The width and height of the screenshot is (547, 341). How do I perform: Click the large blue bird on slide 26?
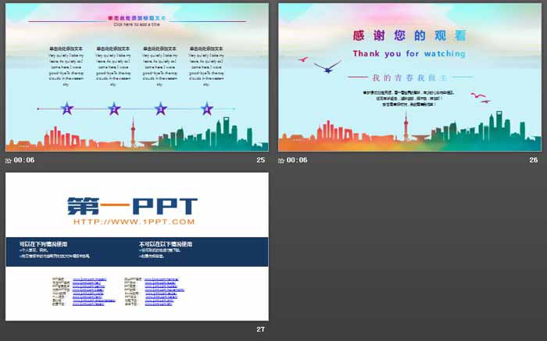[328, 66]
